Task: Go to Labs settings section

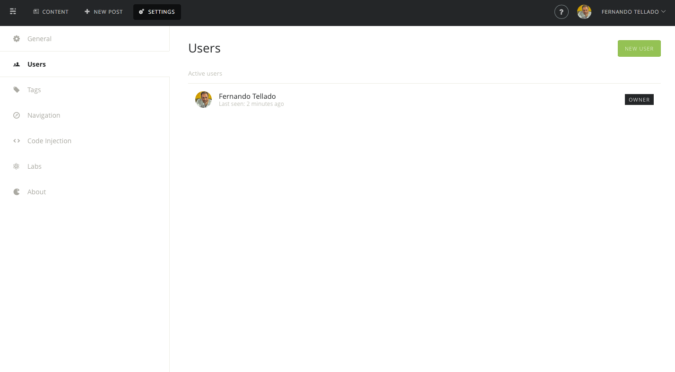Action: (35, 166)
